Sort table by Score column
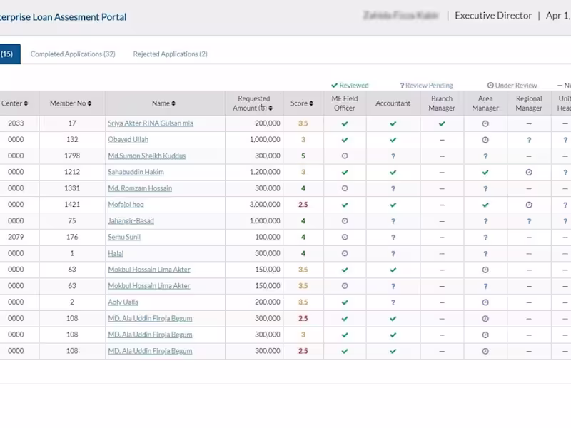This screenshot has width=571, height=428. (x=302, y=103)
